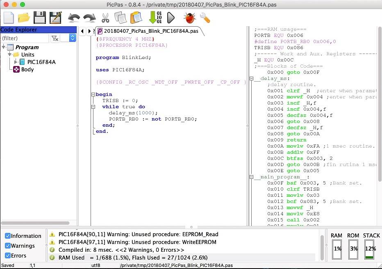Compile the program with the green binary arrow icon
The width and height of the screenshot is (382, 269).
pos(155,17)
